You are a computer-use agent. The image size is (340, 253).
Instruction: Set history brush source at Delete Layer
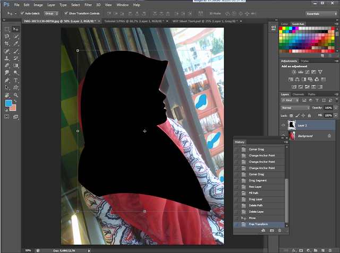point(236,212)
